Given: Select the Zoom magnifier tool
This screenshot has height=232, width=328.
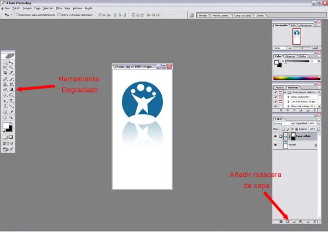Looking at the screenshot, I should coord(11,118).
